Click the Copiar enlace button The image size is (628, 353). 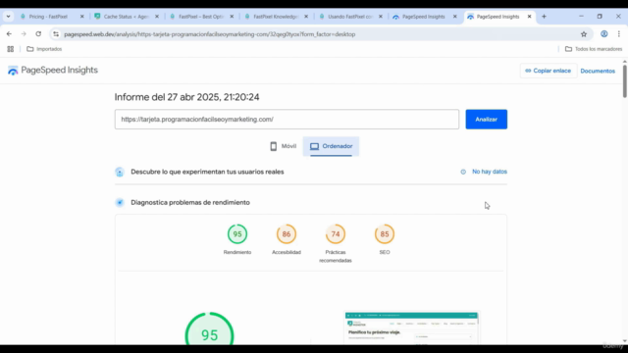point(549,71)
